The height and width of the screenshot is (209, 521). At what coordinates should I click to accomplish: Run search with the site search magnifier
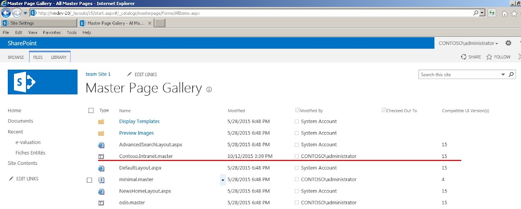click(511, 74)
